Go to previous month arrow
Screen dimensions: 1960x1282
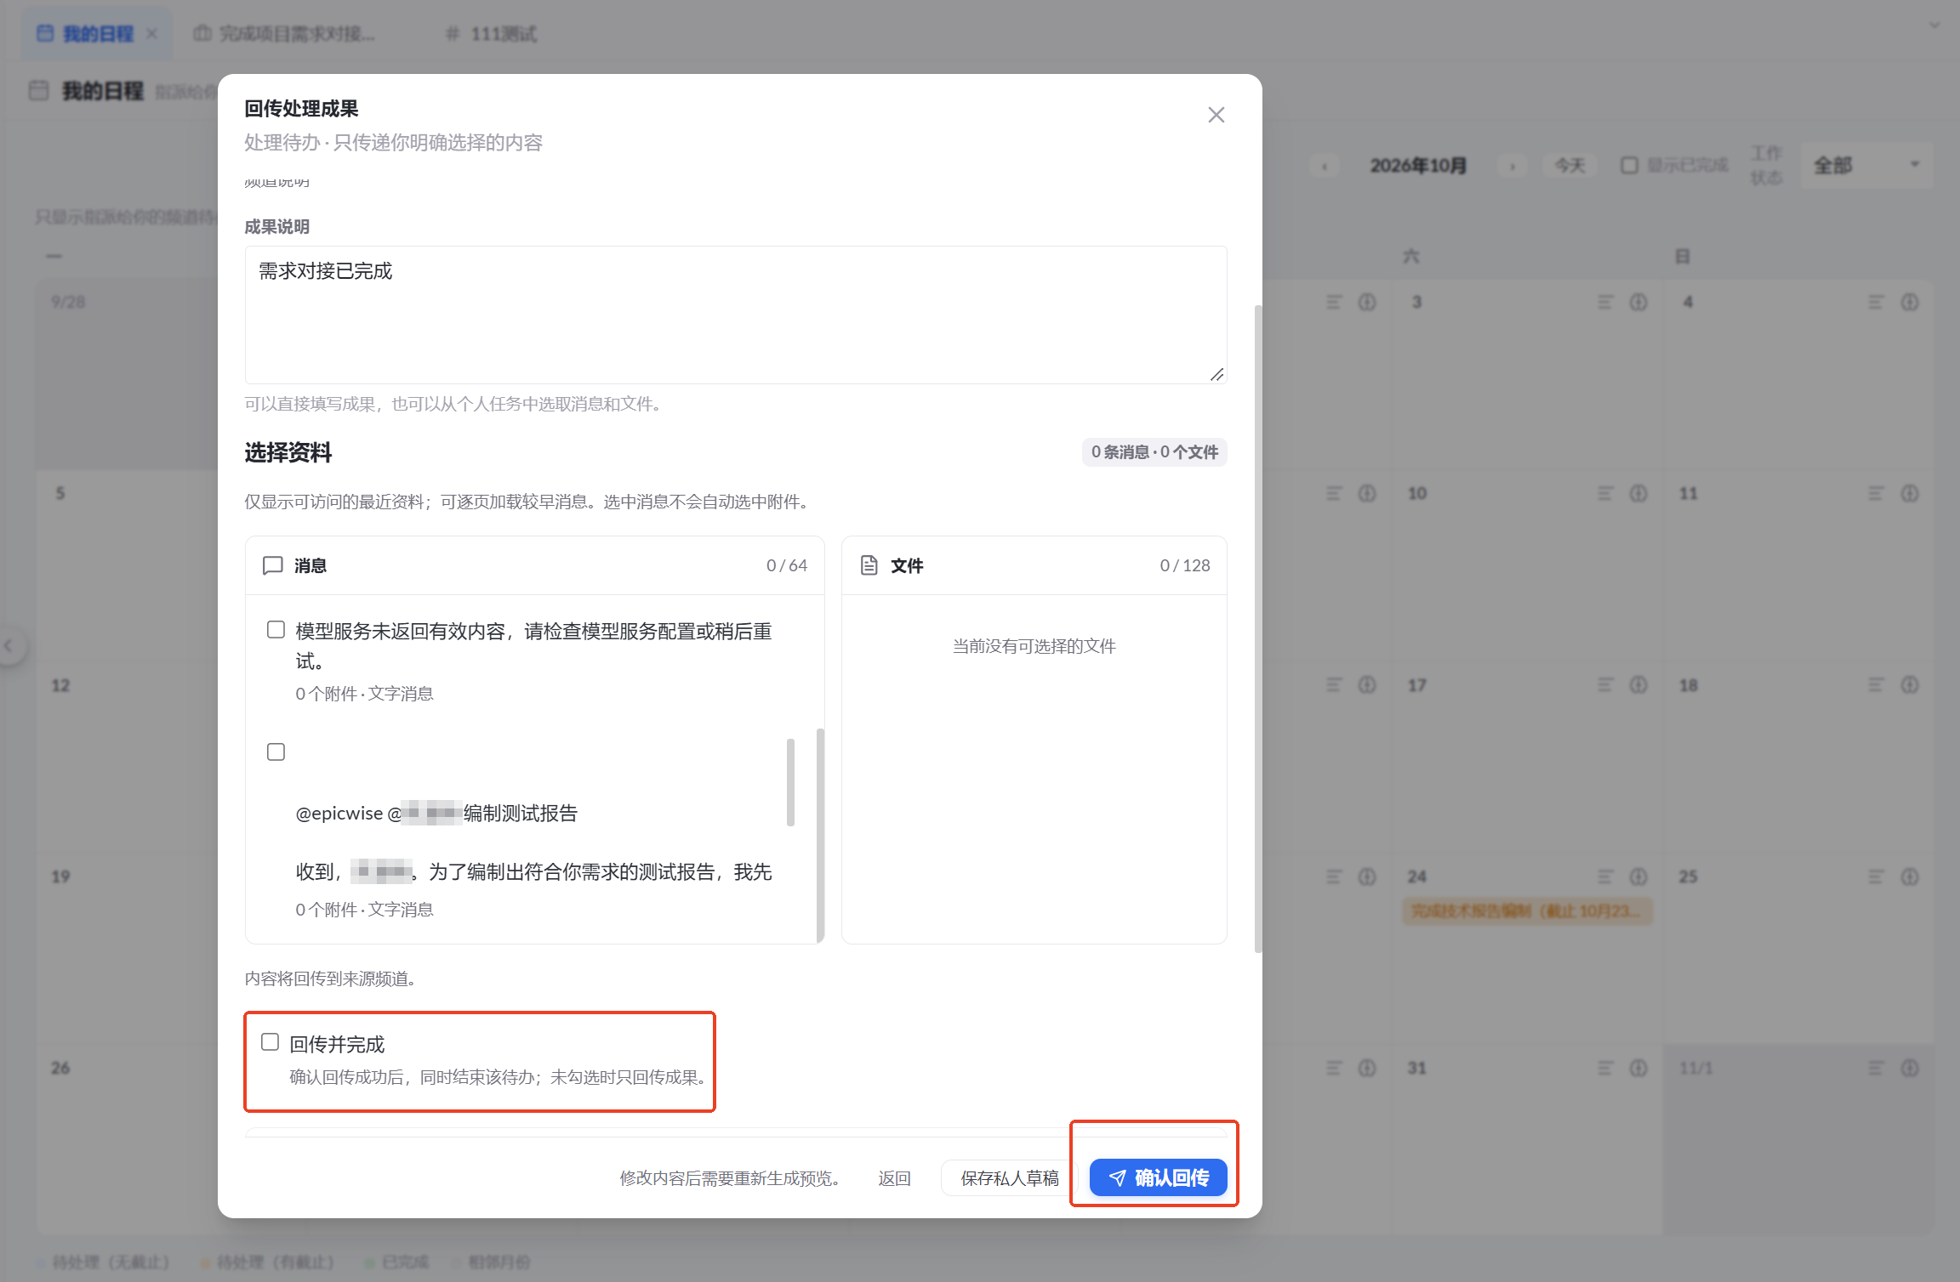pos(1325,166)
